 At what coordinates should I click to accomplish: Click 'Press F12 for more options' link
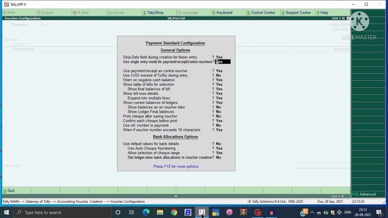click(176, 167)
